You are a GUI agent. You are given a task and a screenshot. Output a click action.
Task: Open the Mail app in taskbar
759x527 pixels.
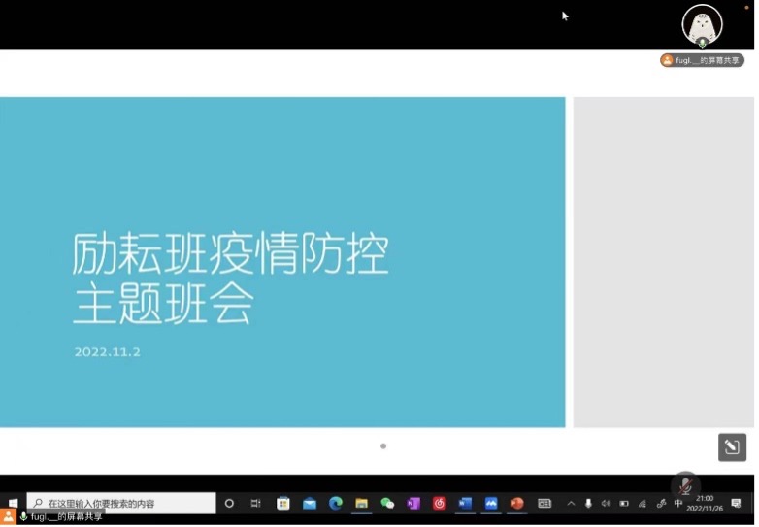(310, 504)
